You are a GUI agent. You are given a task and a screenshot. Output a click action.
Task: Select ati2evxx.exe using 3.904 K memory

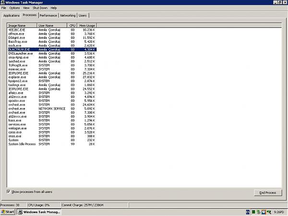coord(52,117)
